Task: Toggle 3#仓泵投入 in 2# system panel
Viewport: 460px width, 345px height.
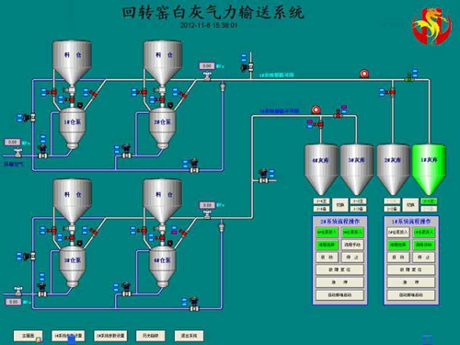Action: click(x=352, y=232)
